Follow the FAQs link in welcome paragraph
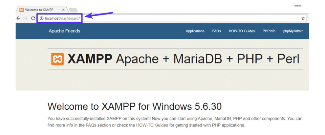325x135 pixels. click(91, 125)
